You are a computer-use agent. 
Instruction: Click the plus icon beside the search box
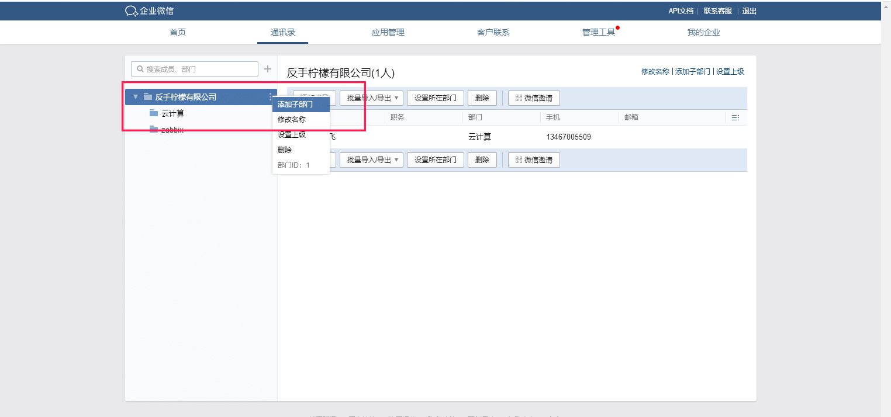[268, 69]
